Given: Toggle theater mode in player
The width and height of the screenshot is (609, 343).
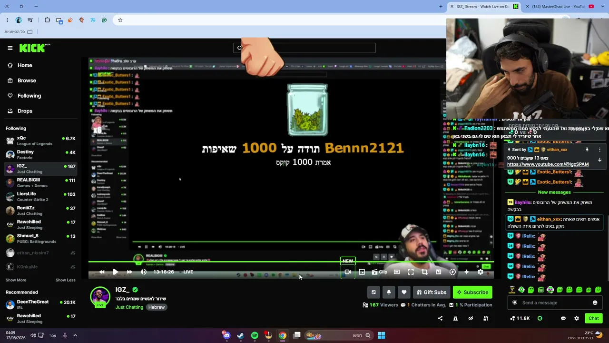Looking at the screenshot, I should tap(397, 272).
